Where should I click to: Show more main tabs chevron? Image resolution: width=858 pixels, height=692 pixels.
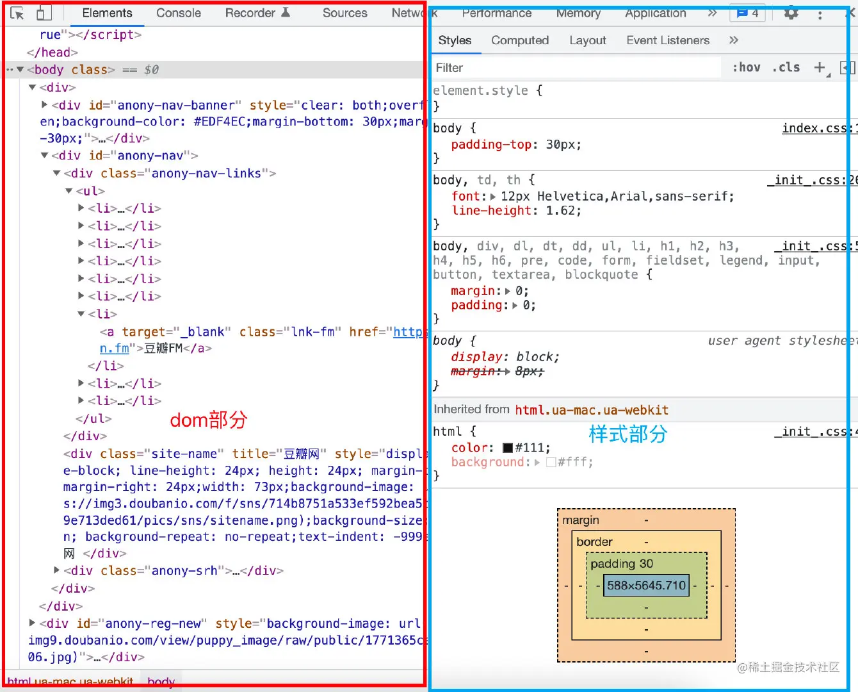(x=712, y=13)
